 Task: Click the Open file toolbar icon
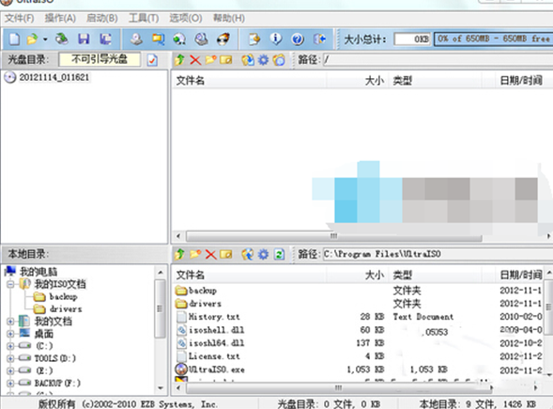point(32,39)
